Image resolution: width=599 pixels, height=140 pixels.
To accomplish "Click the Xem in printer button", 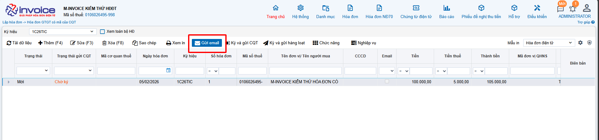I will pyautogui.click(x=175, y=43).
